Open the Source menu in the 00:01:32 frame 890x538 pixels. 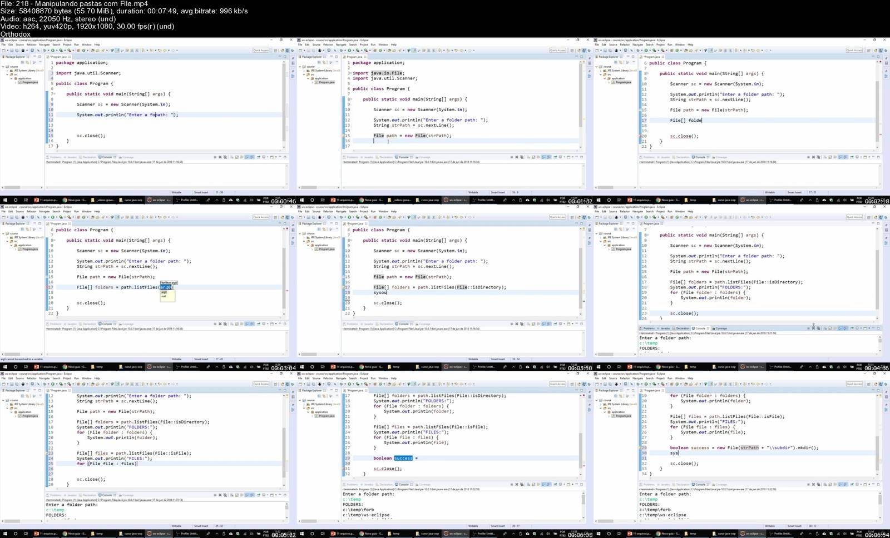[x=317, y=44]
